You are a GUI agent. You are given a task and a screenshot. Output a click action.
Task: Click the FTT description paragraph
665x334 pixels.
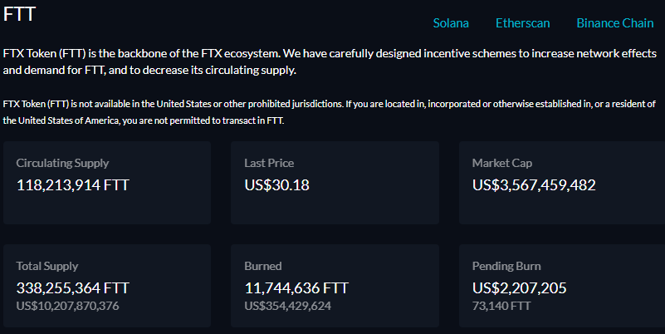click(x=330, y=61)
